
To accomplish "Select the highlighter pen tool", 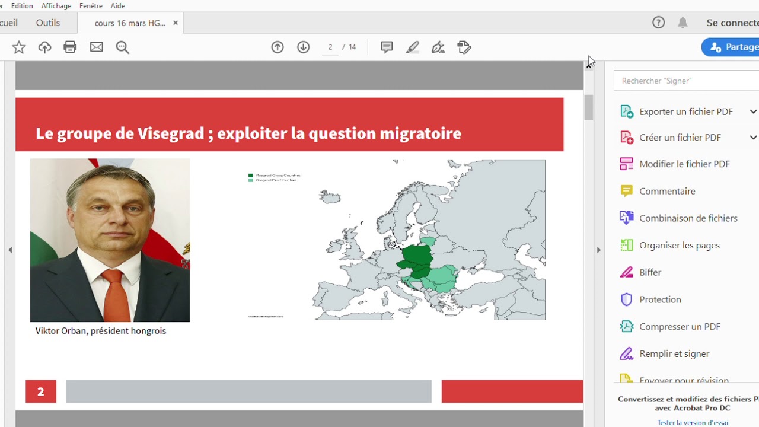I will (x=413, y=47).
